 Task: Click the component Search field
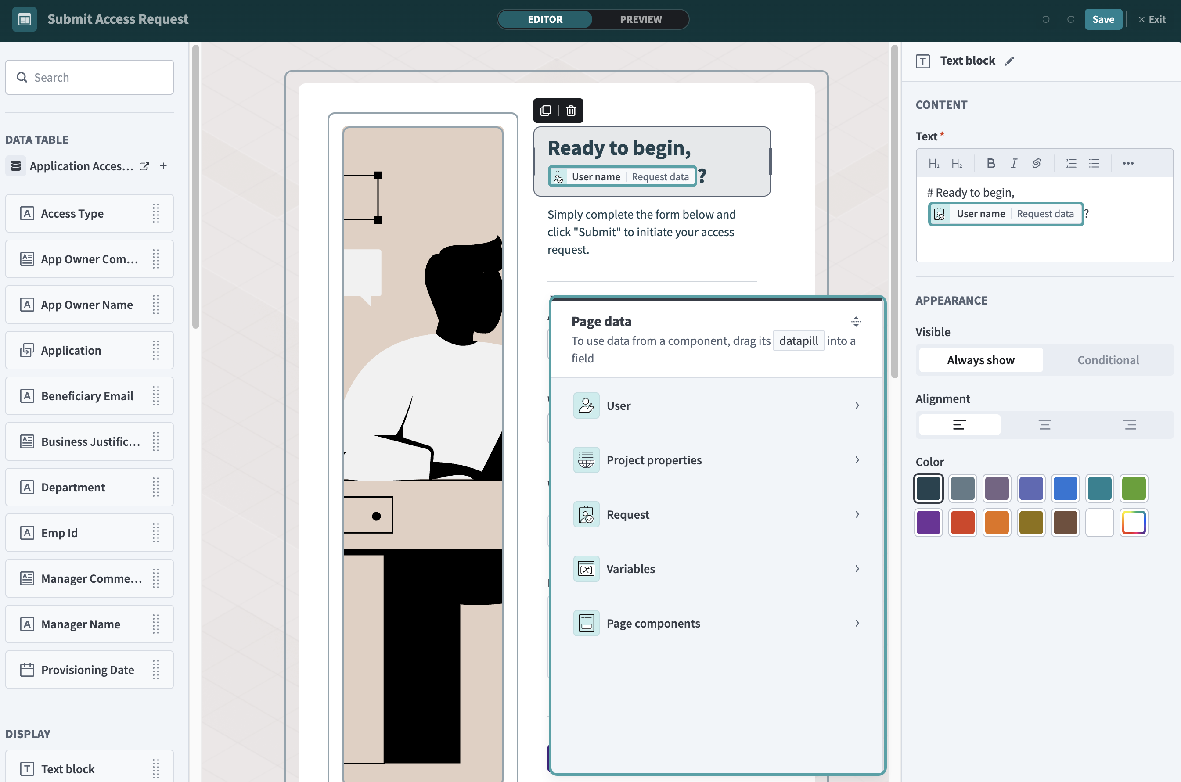pyautogui.click(x=90, y=77)
